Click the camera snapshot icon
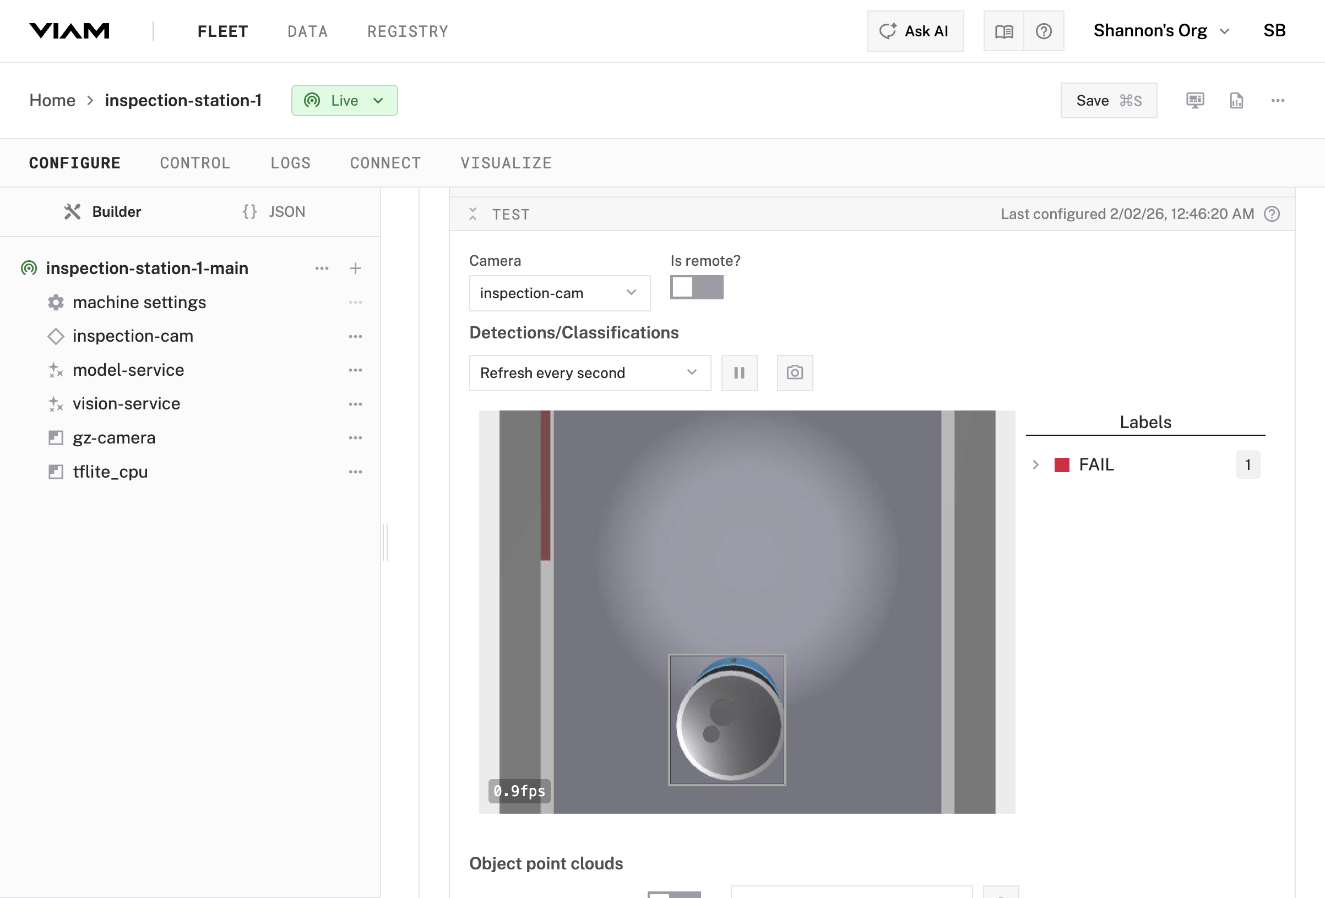The width and height of the screenshot is (1325, 898). 795,373
